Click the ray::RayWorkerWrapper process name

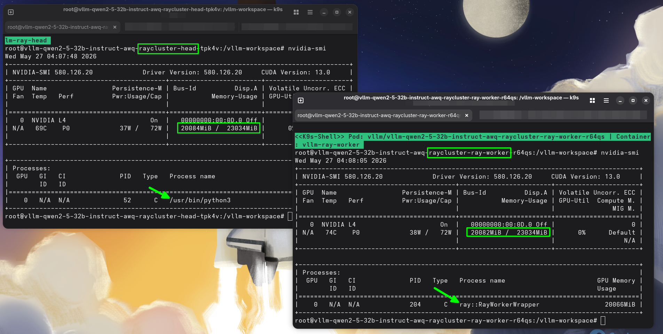499,304
